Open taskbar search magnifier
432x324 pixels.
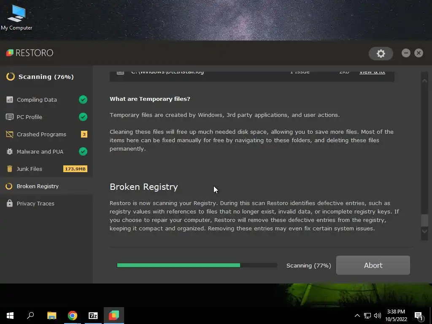[30, 316]
